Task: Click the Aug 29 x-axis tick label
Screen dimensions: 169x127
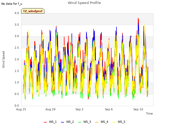Action: point(50,109)
